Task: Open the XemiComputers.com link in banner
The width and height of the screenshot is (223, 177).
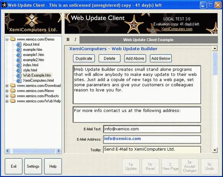Action: [177, 29]
